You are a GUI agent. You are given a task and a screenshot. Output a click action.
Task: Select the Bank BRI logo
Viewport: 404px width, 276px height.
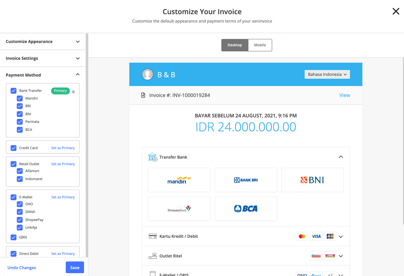click(246, 180)
